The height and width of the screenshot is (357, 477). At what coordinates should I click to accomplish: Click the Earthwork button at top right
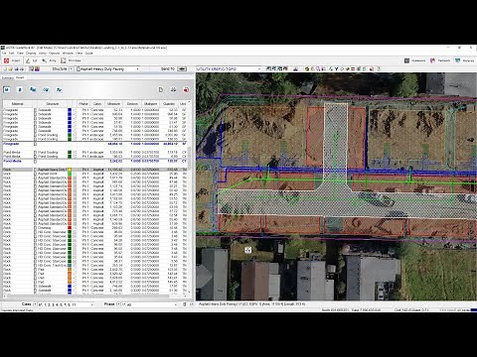414,60
